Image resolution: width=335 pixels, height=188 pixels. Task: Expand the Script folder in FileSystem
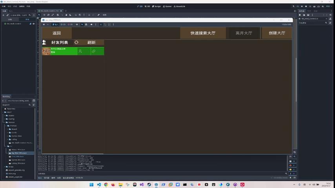(4, 167)
